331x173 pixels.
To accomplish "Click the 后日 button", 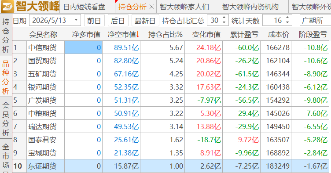I will tap(118, 21).
